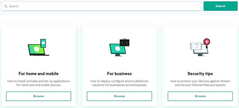
Task: Click the 'How to deploy, configure' description
Action: point(119,83)
